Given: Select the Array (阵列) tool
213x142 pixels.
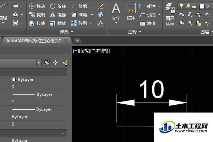Looking at the screenshot, I should 79,23.
